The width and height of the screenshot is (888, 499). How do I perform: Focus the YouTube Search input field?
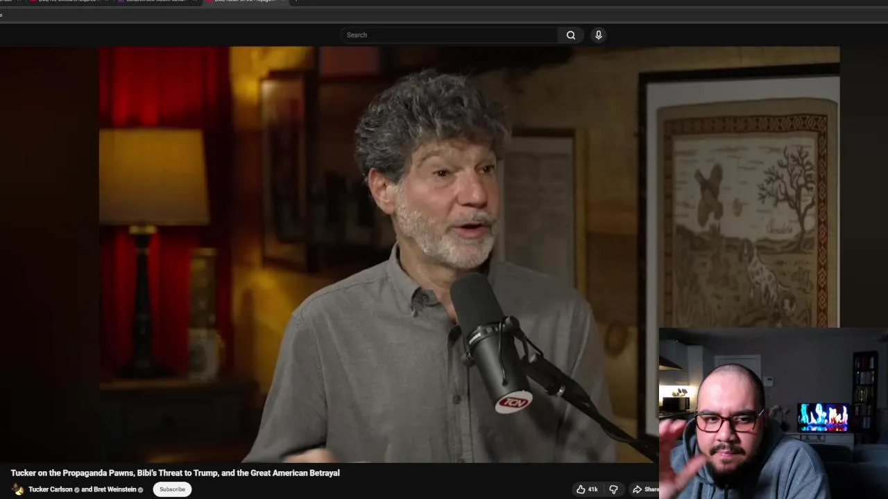pyautogui.click(x=450, y=35)
